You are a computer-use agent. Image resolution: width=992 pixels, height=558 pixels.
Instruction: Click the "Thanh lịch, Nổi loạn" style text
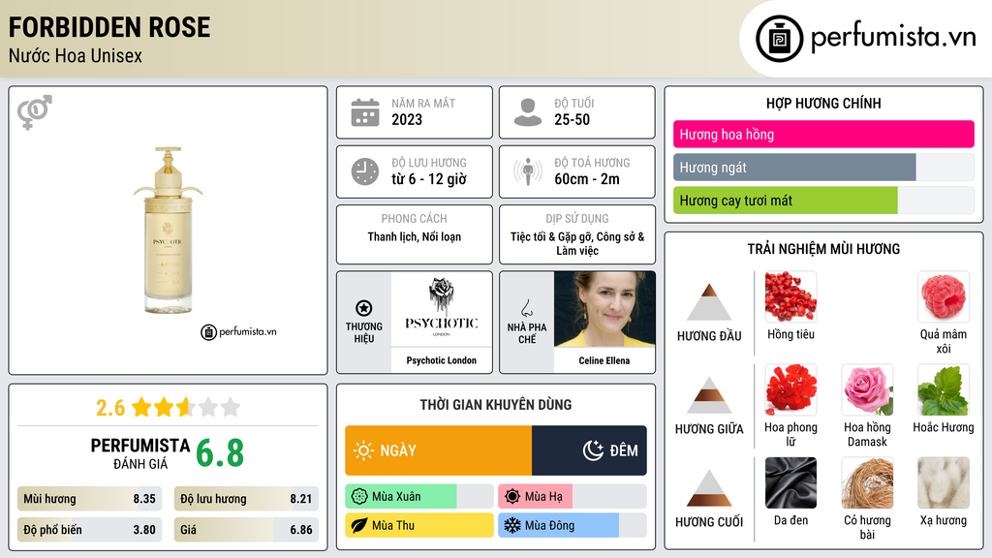point(415,236)
